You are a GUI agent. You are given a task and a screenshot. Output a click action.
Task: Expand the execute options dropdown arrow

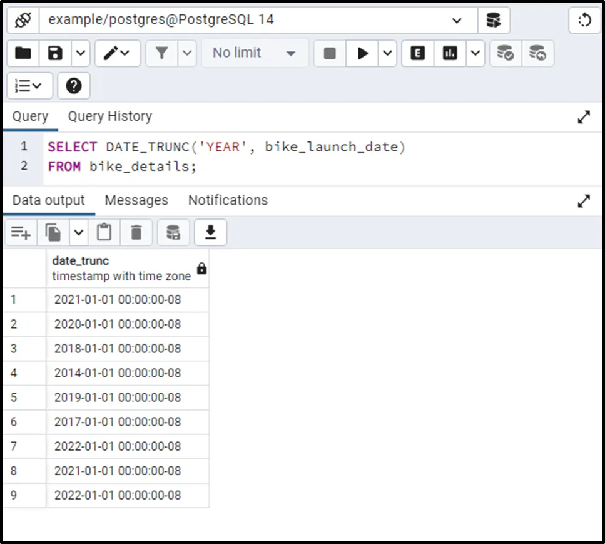(388, 53)
